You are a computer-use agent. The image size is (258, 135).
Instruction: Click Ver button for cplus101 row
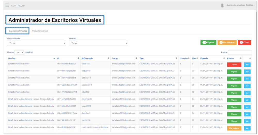[247, 65]
